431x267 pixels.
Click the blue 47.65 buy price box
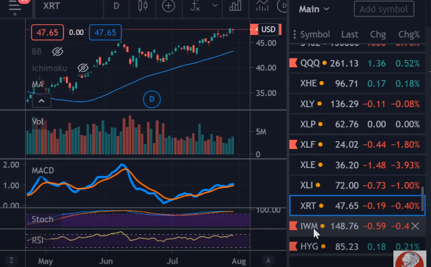(x=105, y=32)
